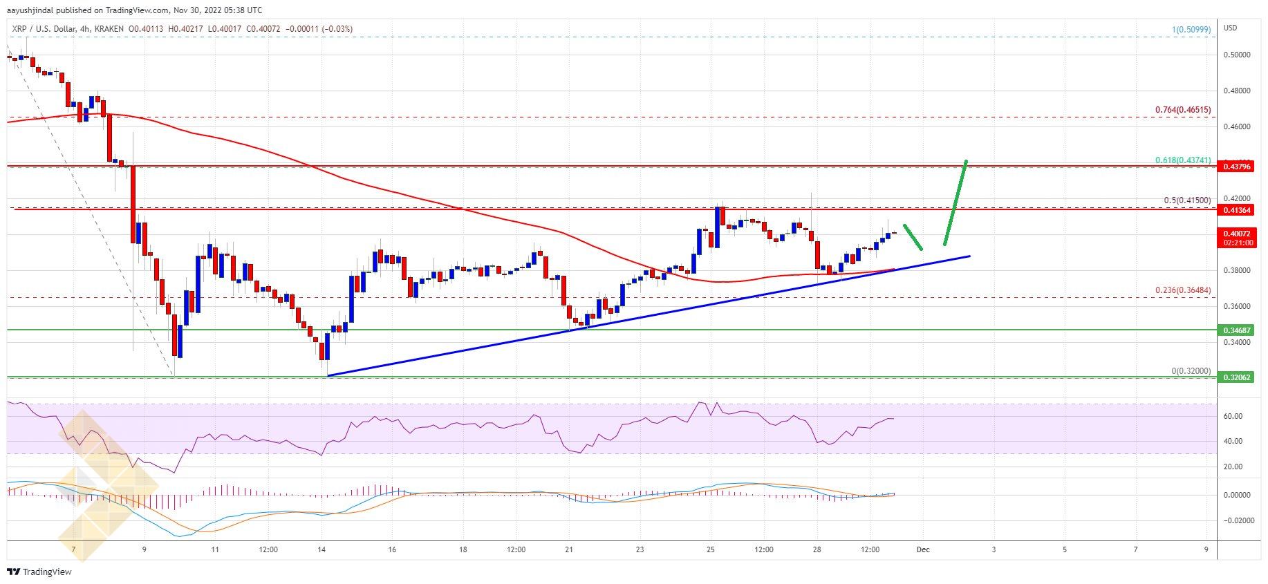Select the red 0.41364 price tag

tap(1236, 210)
